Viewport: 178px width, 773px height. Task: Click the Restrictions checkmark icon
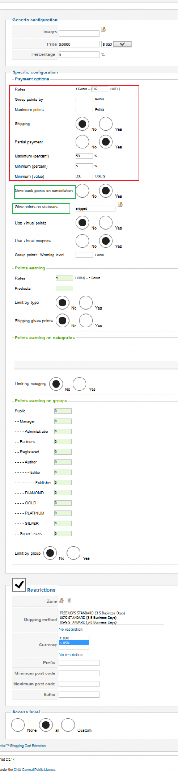pyautogui.click(x=19, y=585)
